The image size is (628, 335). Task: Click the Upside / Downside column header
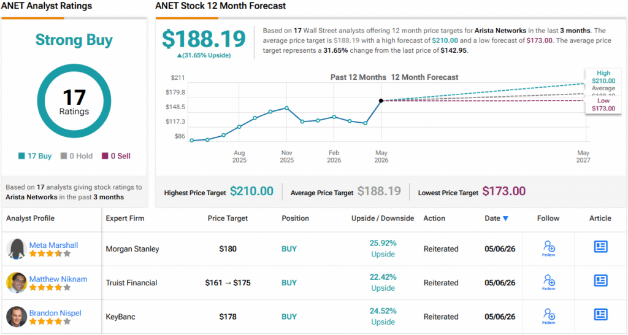tap(383, 218)
